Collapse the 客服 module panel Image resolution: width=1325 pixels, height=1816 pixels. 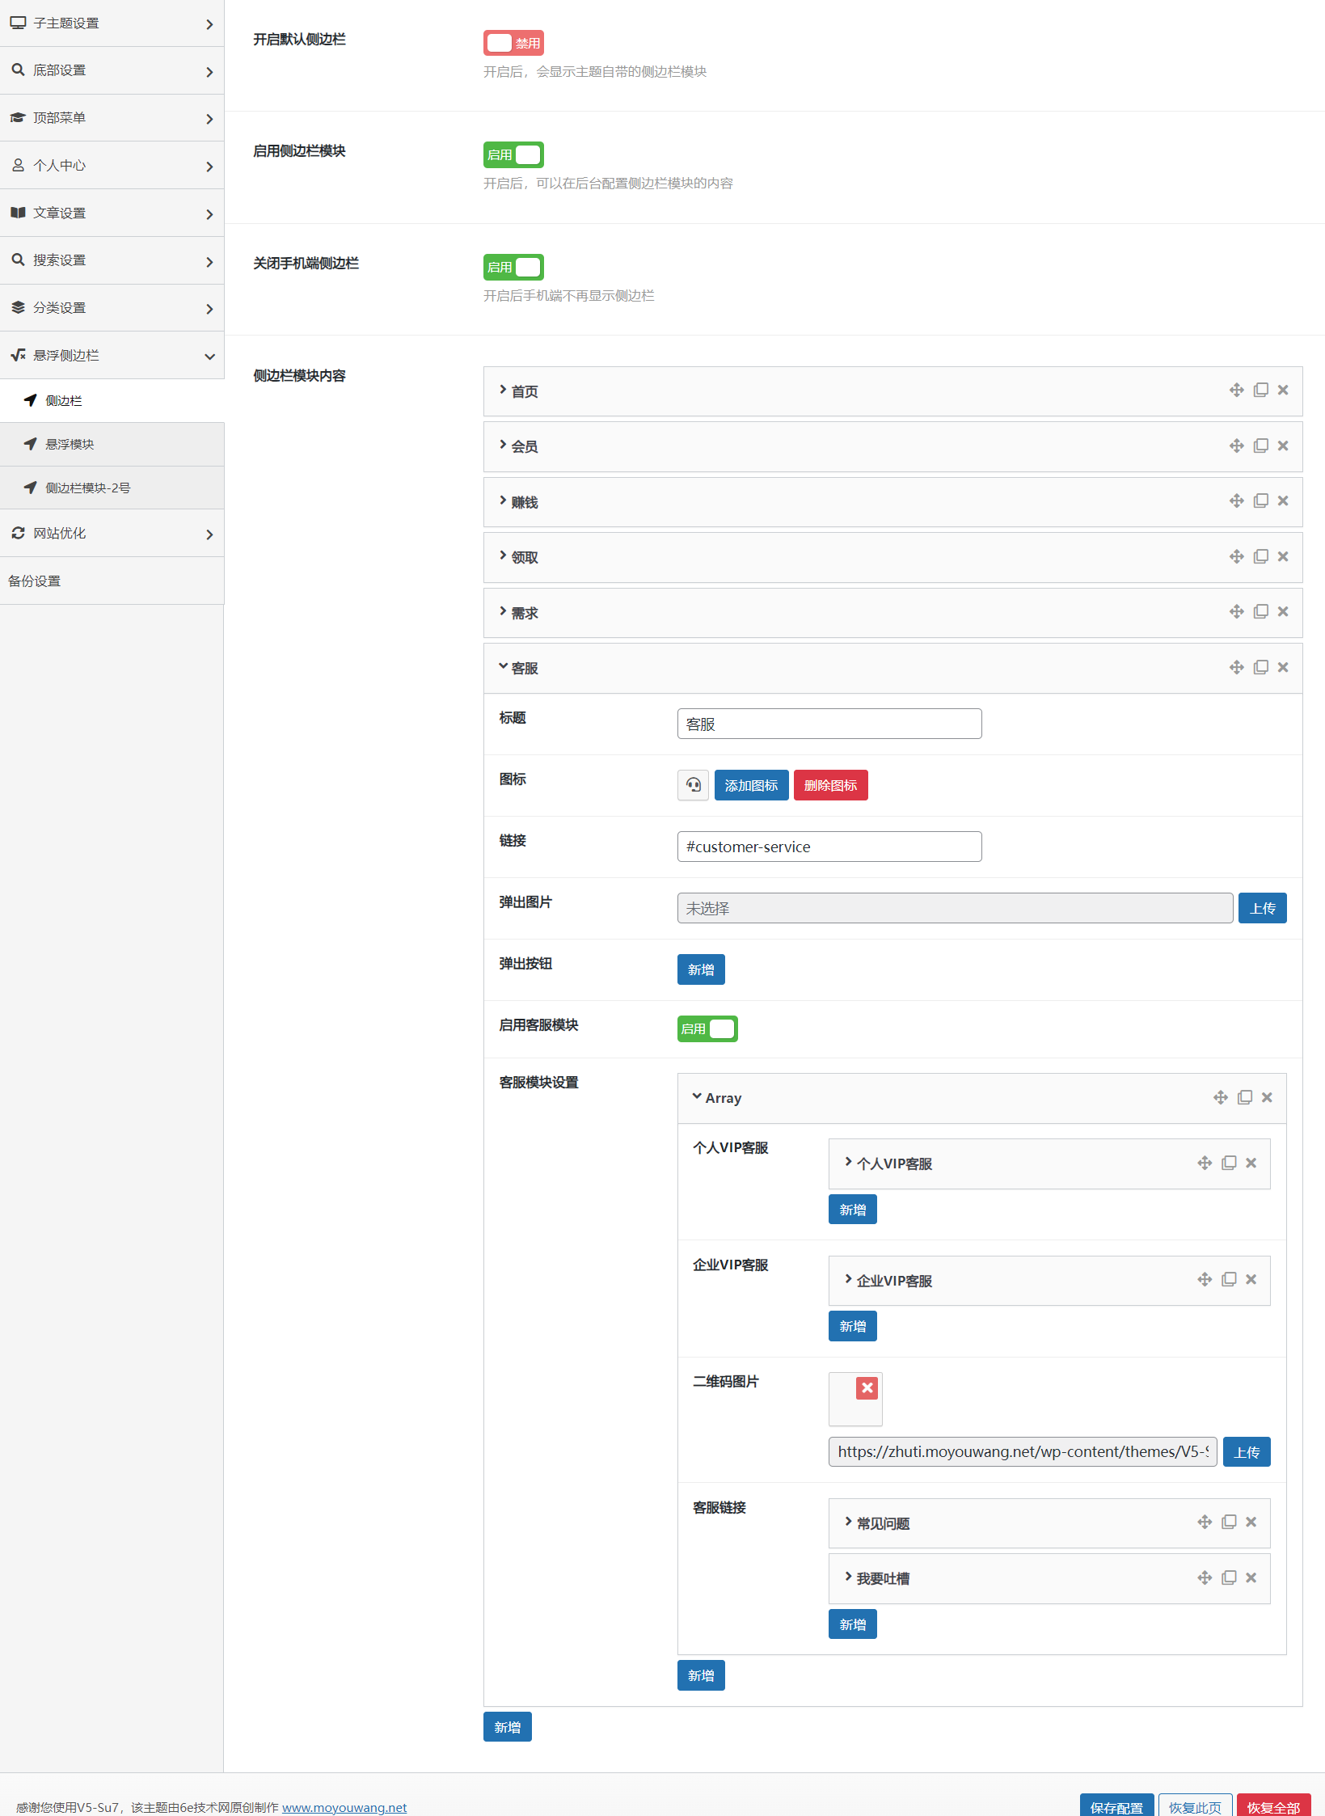[525, 668]
